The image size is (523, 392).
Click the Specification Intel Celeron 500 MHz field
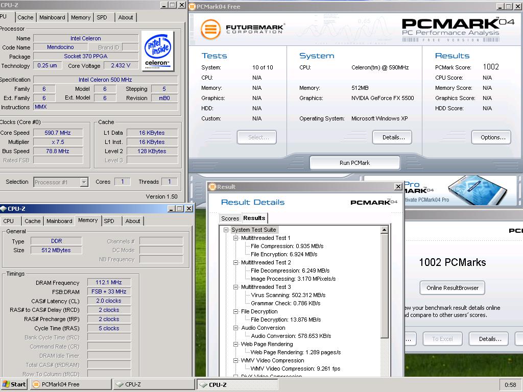(x=105, y=80)
